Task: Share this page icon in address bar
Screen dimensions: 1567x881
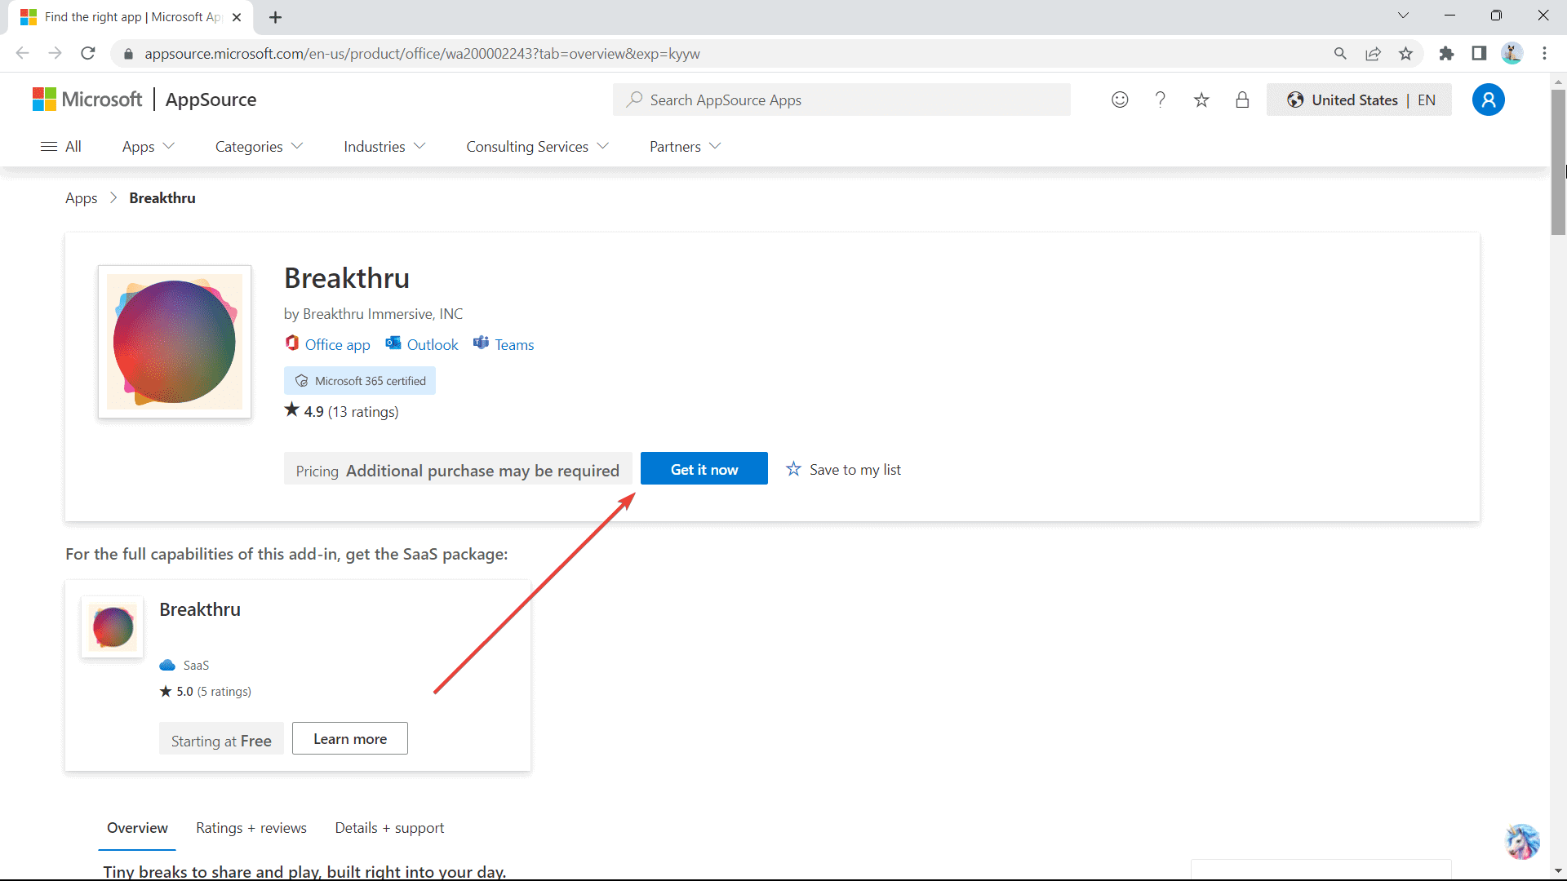Action: [1373, 53]
